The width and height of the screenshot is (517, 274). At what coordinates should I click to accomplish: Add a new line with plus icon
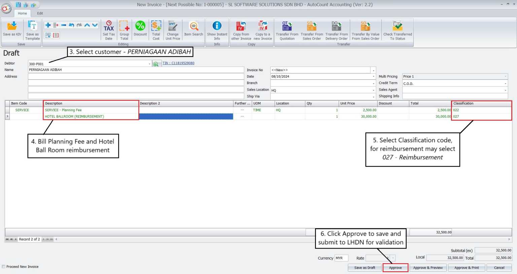pyautogui.click(x=48, y=25)
